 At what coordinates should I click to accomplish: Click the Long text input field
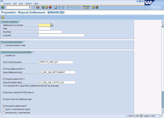point(61,35)
